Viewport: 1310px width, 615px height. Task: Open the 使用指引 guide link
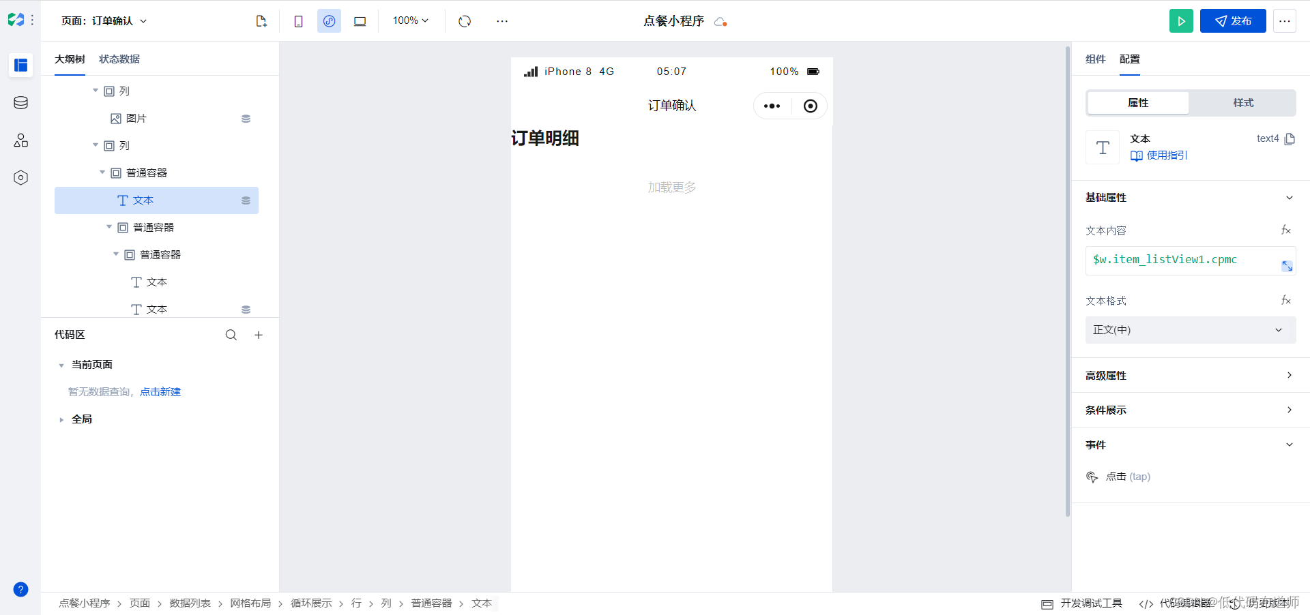(x=1159, y=155)
